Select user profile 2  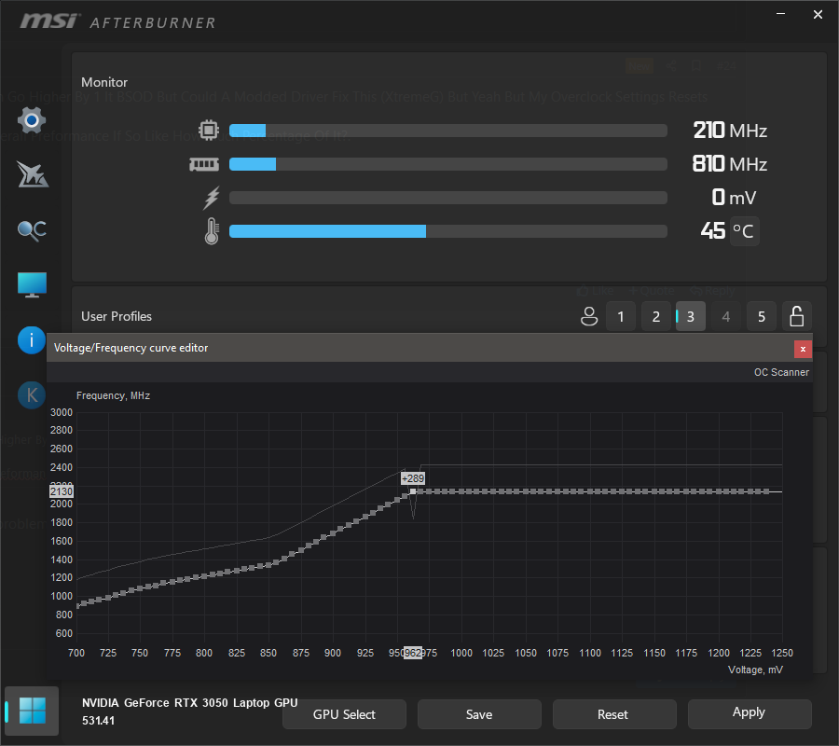coord(656,316)
